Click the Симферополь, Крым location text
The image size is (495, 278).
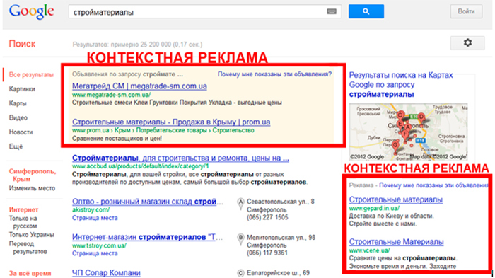click(x=33, y=175)
